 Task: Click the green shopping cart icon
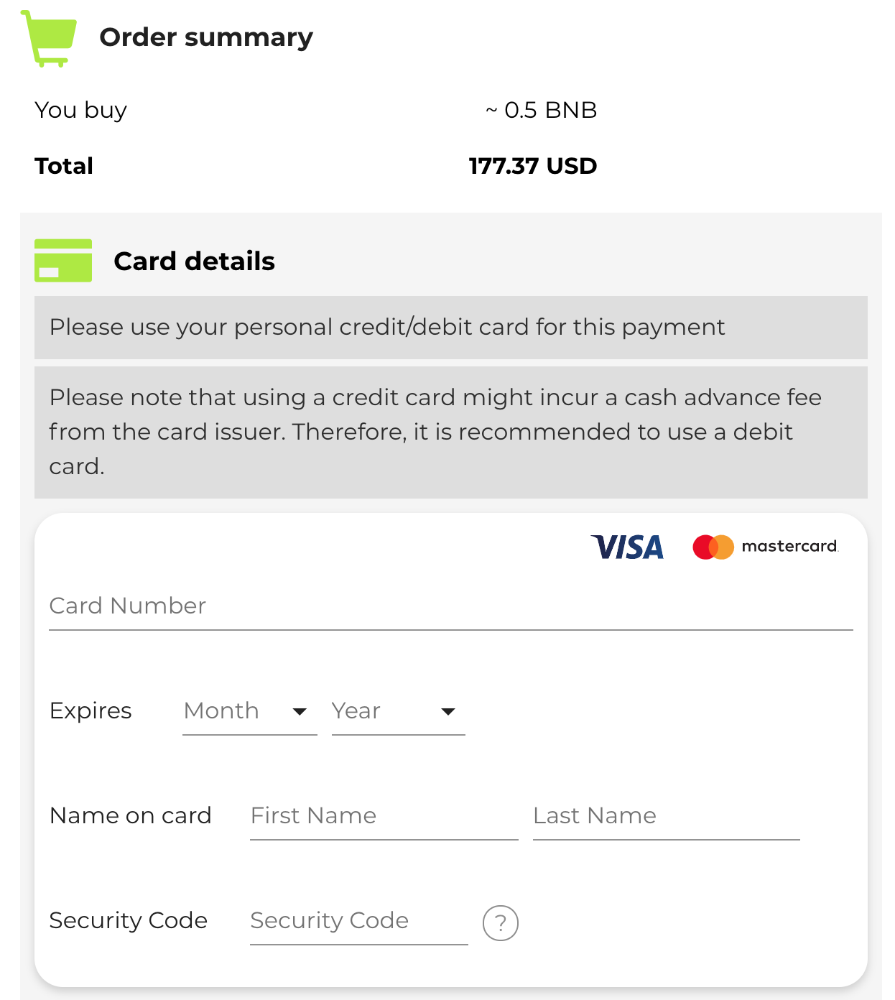[49, 39]
